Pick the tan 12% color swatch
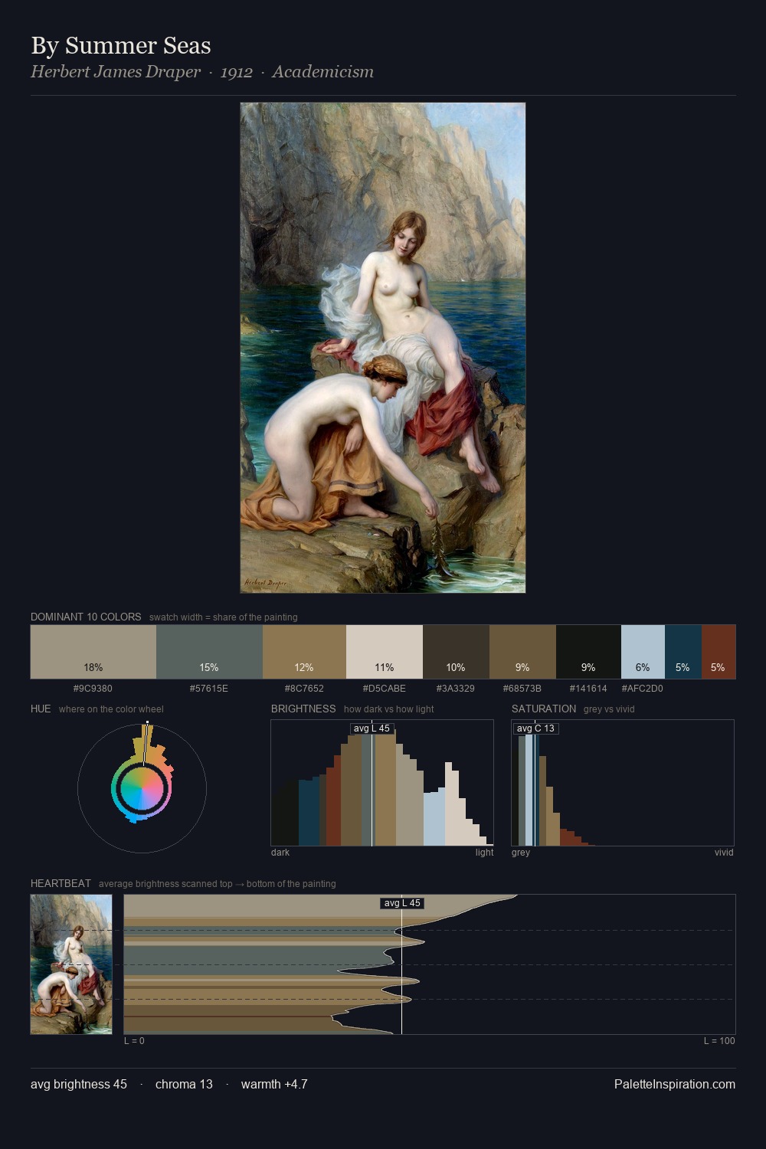Viewport: 766px width, 1149px height. pos(304,652)
